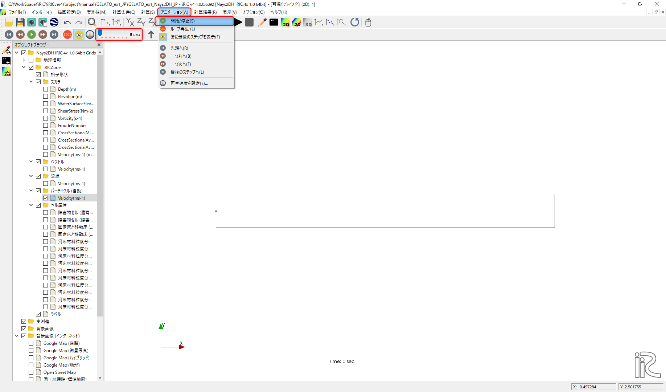666x392 pixels.
Task: Open 再生速度を設定(E)... menu entry
Action: (x=196, y=83)
